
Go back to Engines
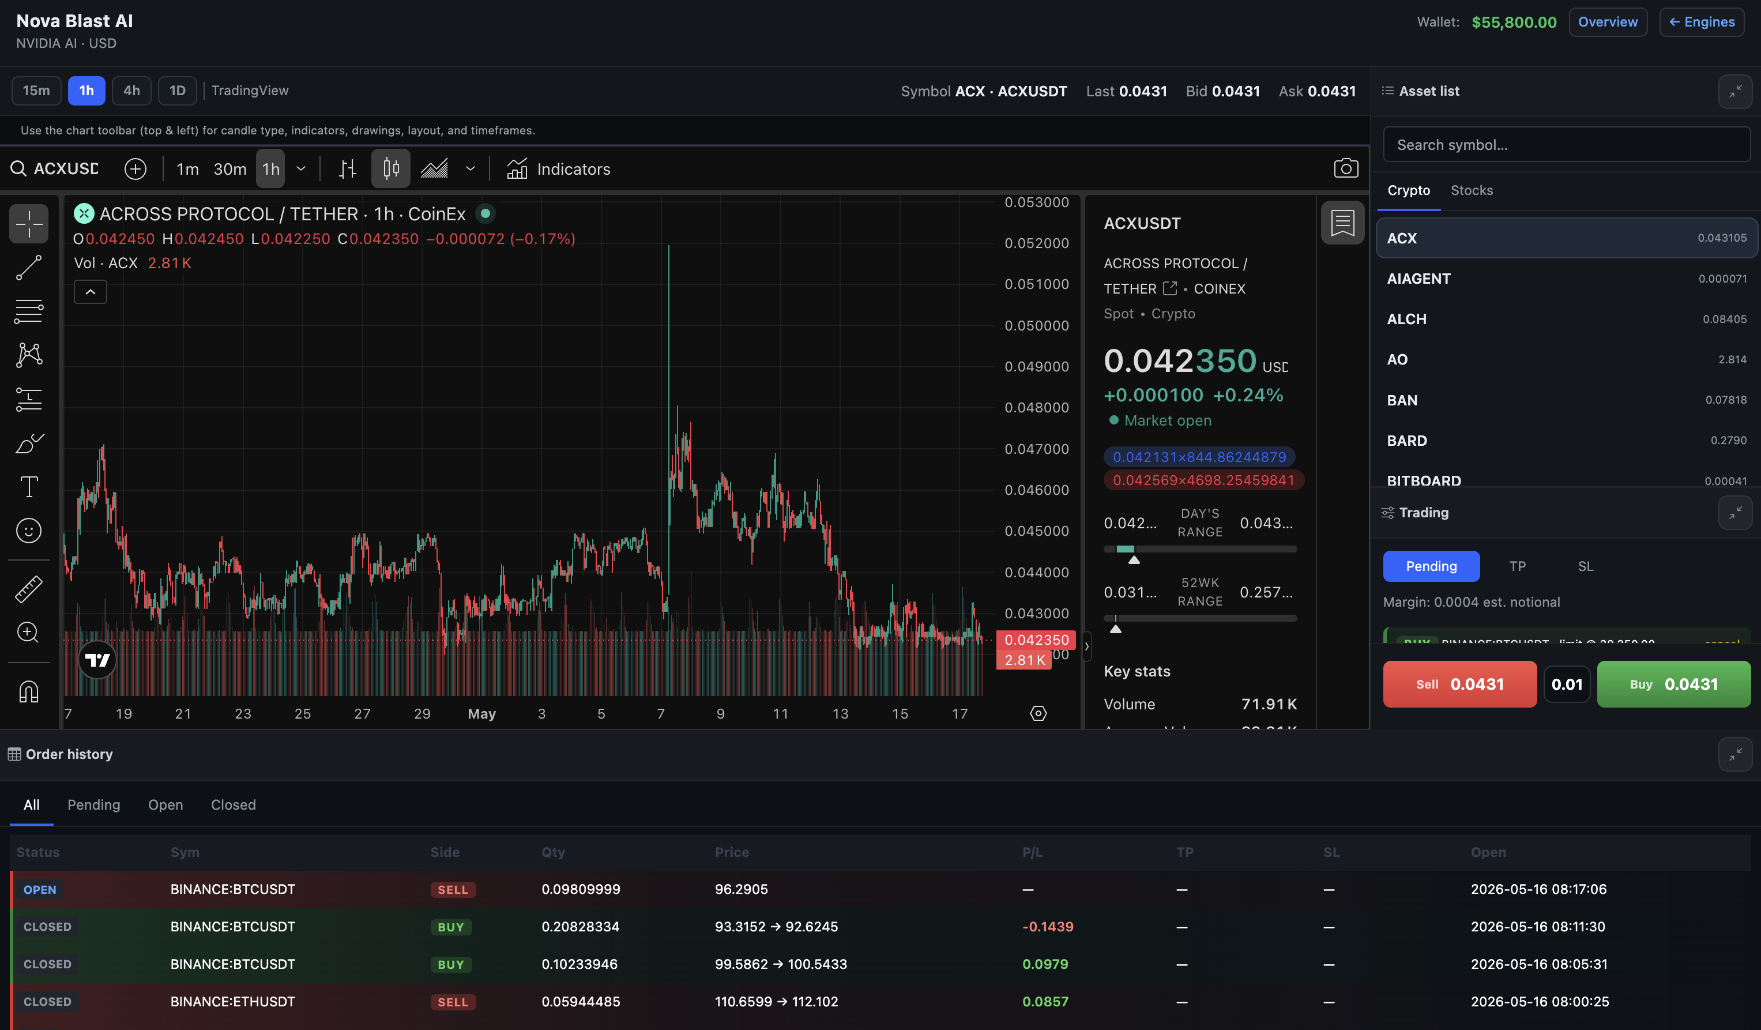(1702, 22)
